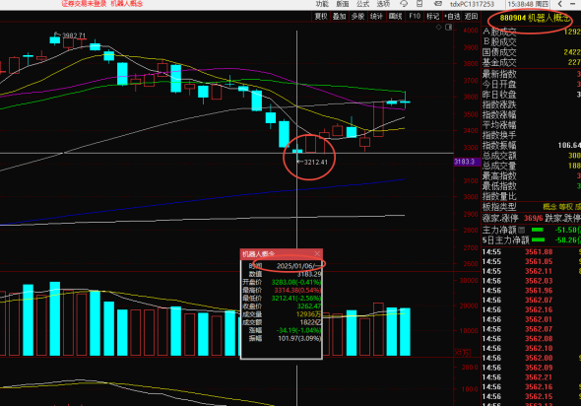
Task: Click the clipboard icon in title bar
Action: tap(420, 4)
